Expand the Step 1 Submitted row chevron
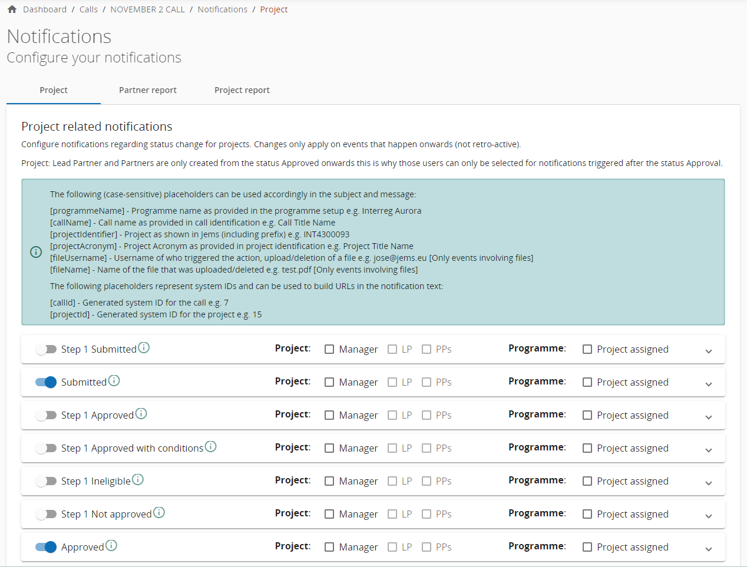This screenshot has height=567, width=747. [709, 351]
